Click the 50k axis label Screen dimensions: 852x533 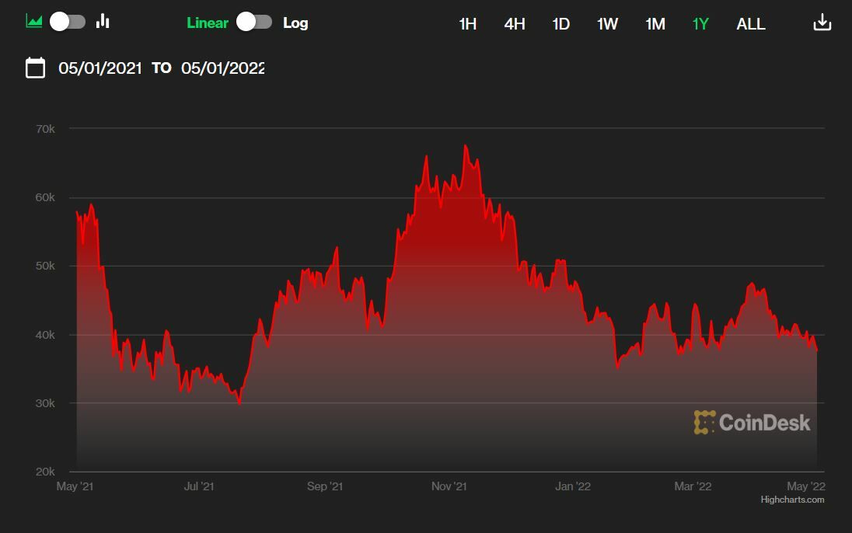point(45,266)
